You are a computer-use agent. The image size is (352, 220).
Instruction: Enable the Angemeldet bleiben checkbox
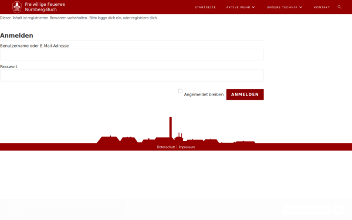[180, 91]
